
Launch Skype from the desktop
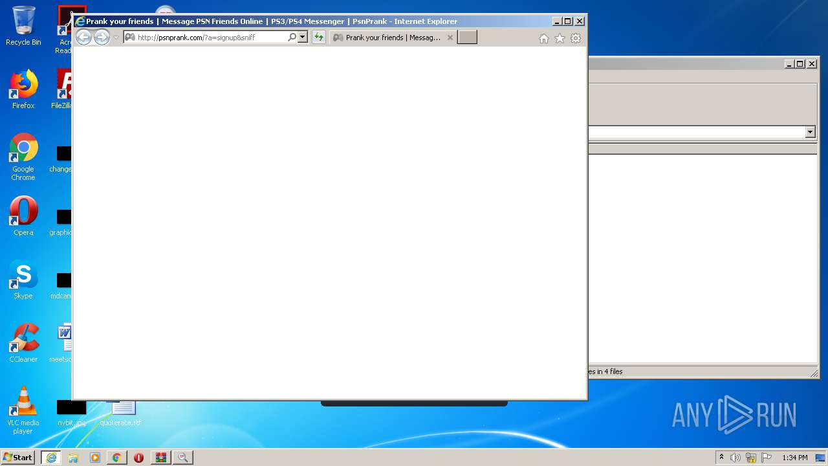23,280
